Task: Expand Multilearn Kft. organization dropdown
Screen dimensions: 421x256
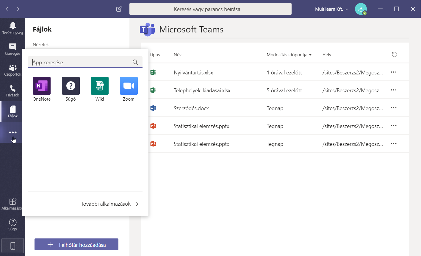Action: (x=331, y=9)
